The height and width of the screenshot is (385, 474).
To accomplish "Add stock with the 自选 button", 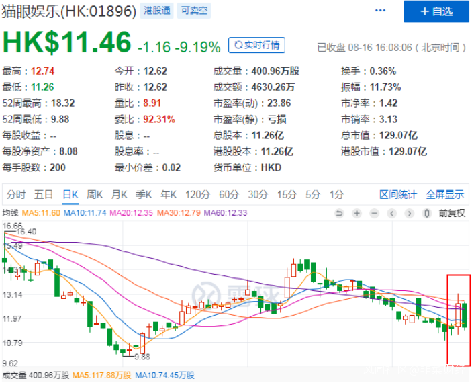I will coord(436,11).
